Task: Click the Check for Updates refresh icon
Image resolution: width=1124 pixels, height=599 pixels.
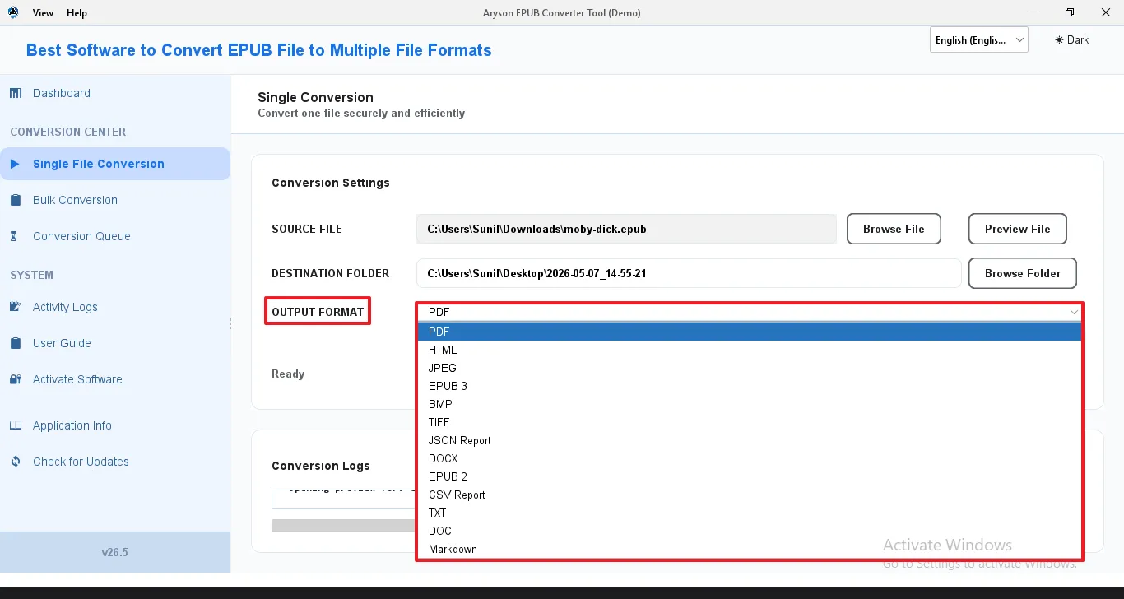Action: [16, 462]
